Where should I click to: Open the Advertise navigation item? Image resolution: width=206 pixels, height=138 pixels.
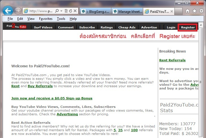[149, 27]
